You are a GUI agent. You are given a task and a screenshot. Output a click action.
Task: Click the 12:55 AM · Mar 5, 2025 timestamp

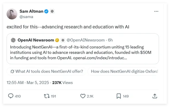[28, 83]
